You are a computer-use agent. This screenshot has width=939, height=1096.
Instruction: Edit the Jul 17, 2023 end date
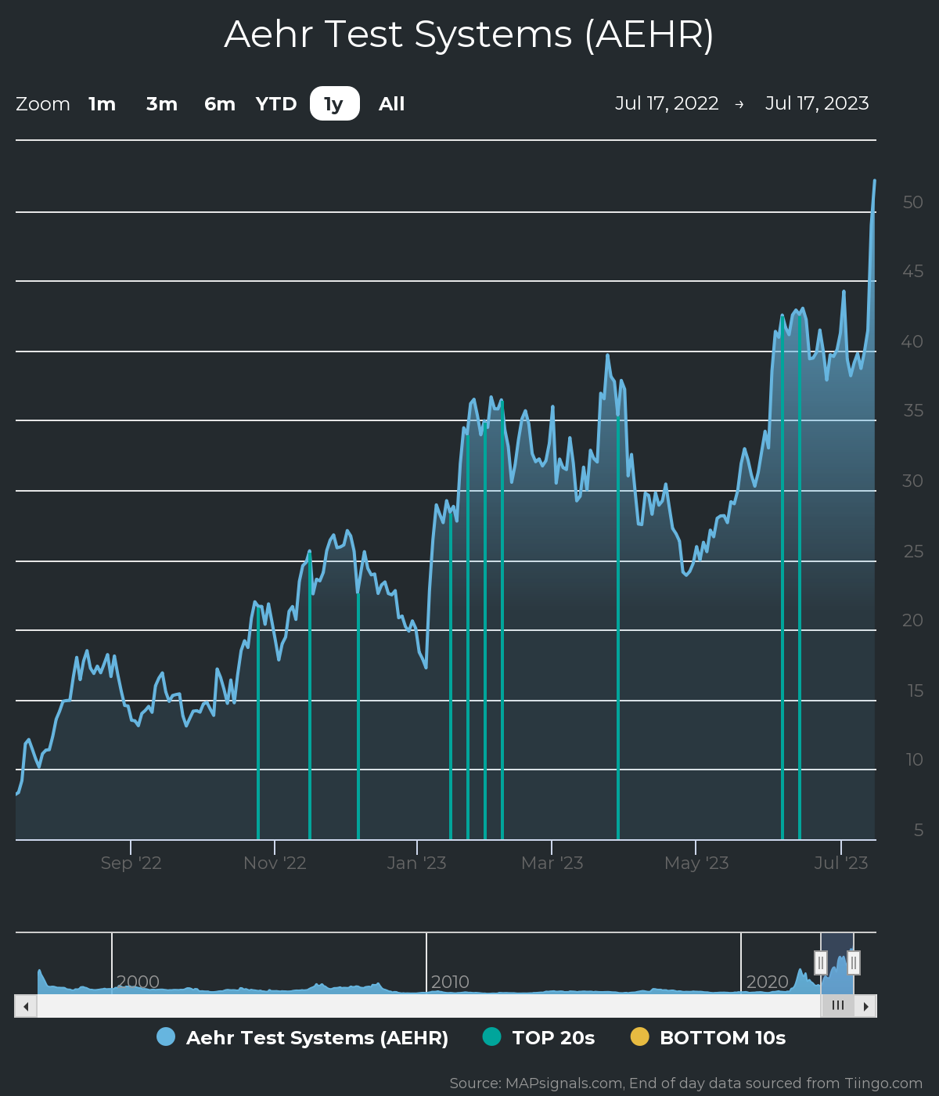click(817, 103)
